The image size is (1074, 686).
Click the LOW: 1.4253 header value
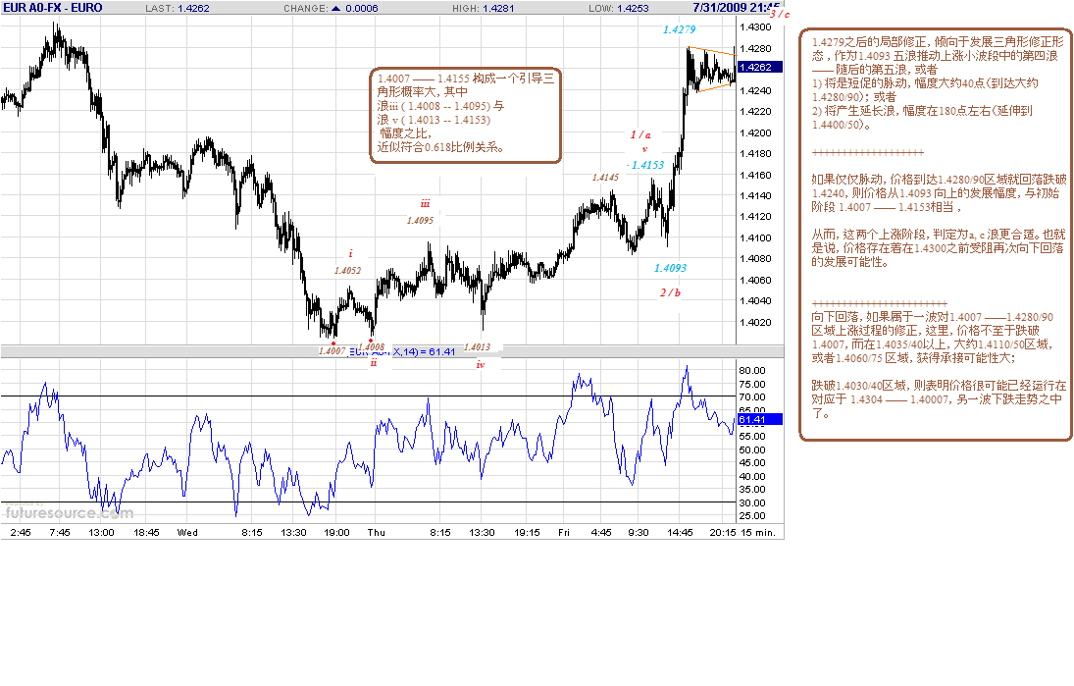[x=619, y=8]
